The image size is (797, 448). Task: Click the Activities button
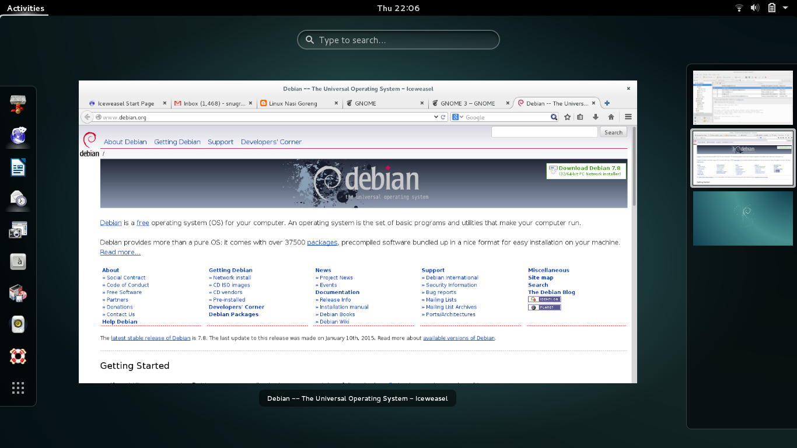tap(25, 8)
